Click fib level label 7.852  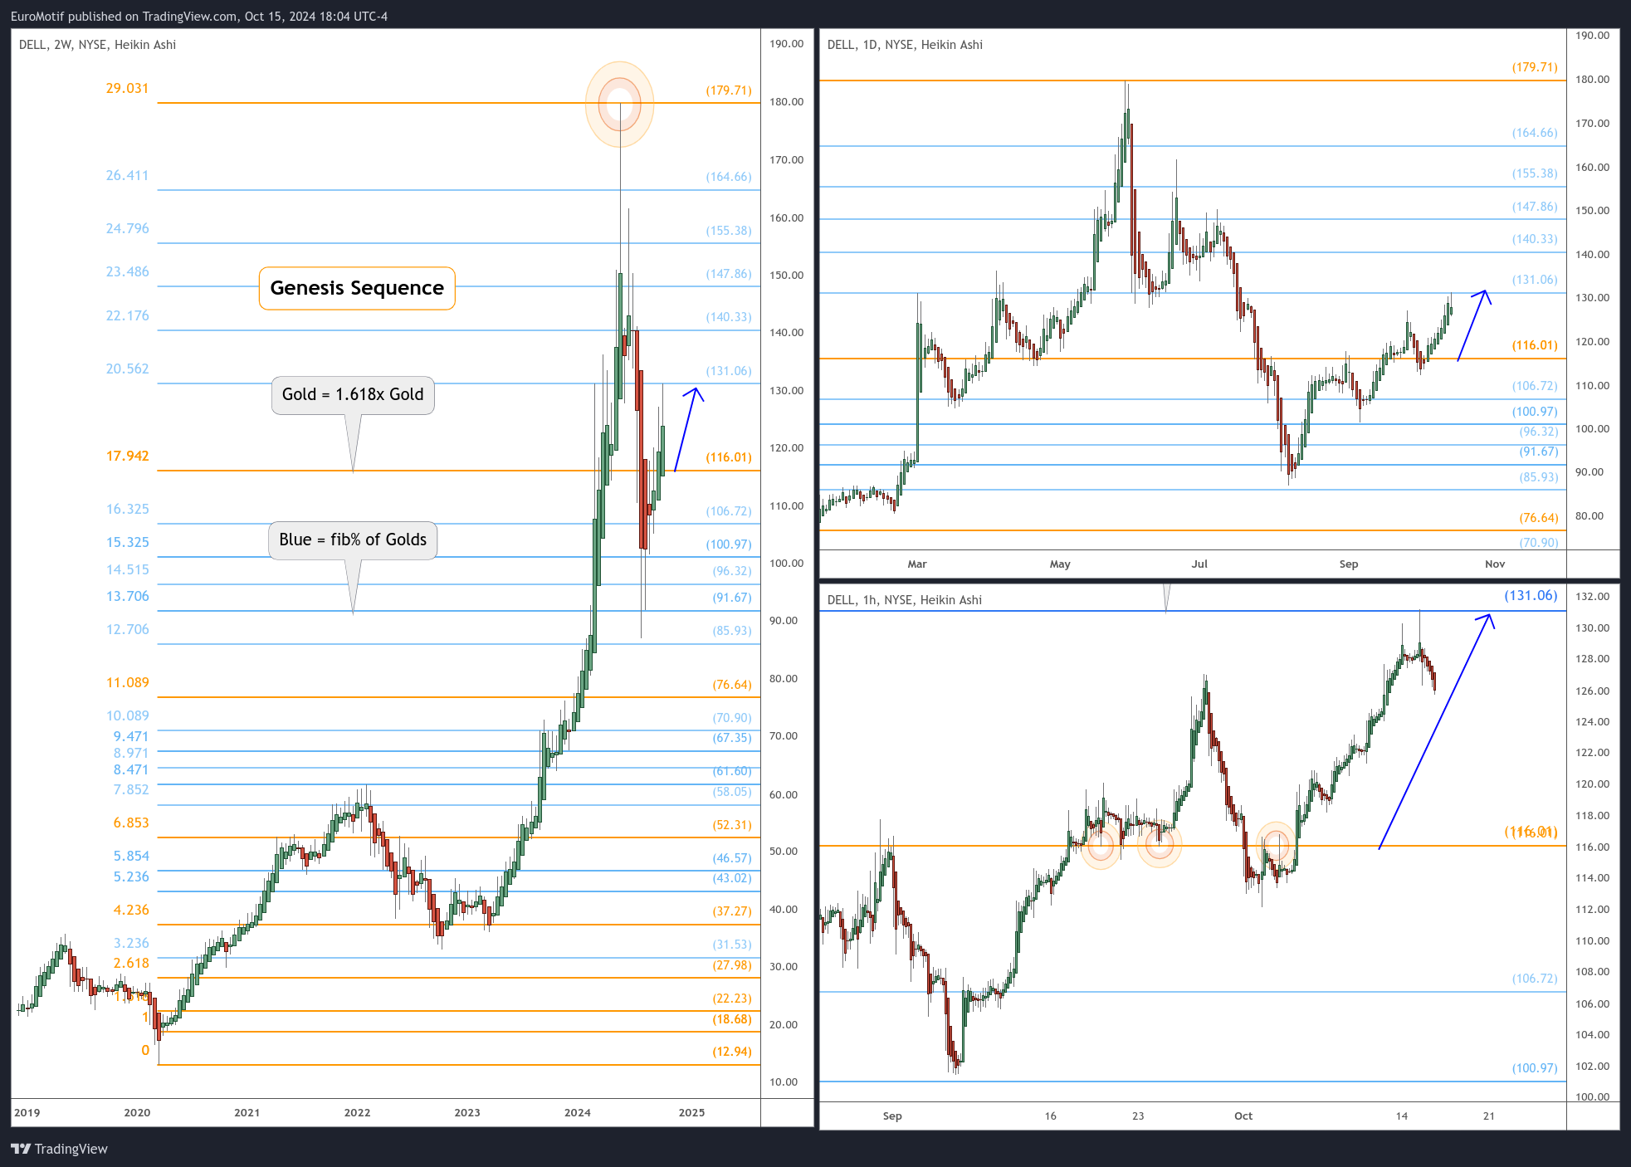click(x=131, y=789)
